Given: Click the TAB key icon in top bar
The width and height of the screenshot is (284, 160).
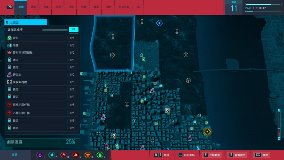Looking at the screenshot, I should pos(10,7).
